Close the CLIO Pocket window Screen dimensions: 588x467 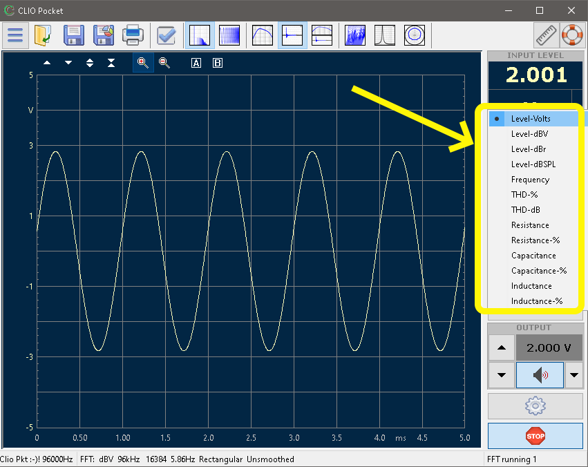pyautogui.click(x=571, y=10)
